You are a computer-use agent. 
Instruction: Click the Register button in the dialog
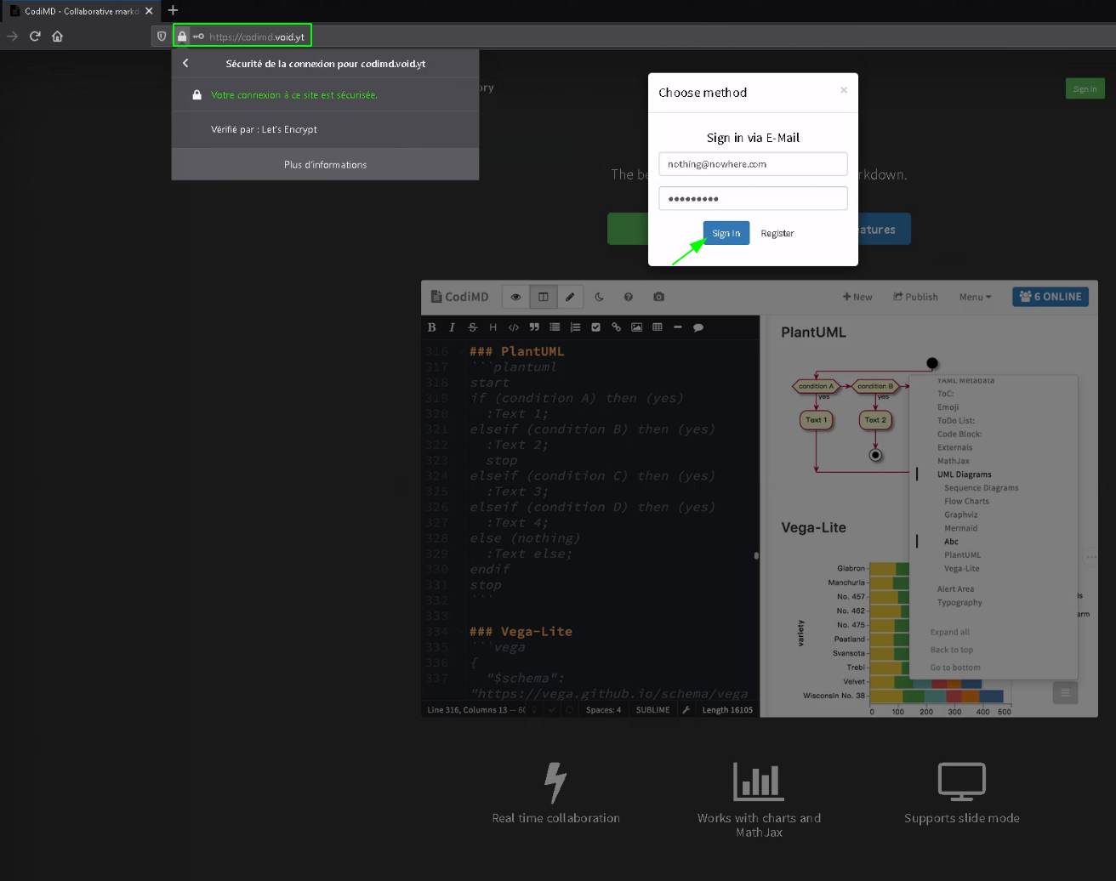(x=777, y=233)
